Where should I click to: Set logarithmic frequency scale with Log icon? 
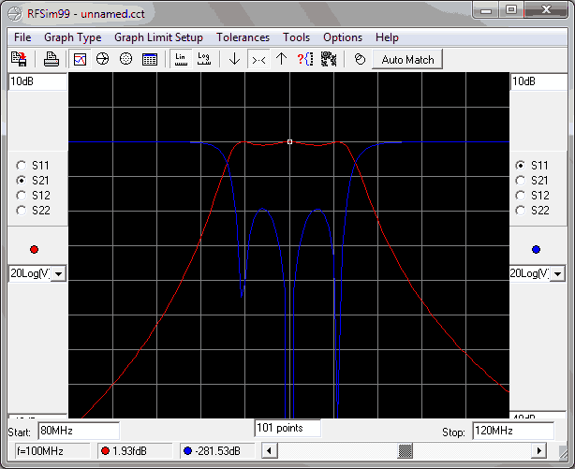click(x=204, y=59)
